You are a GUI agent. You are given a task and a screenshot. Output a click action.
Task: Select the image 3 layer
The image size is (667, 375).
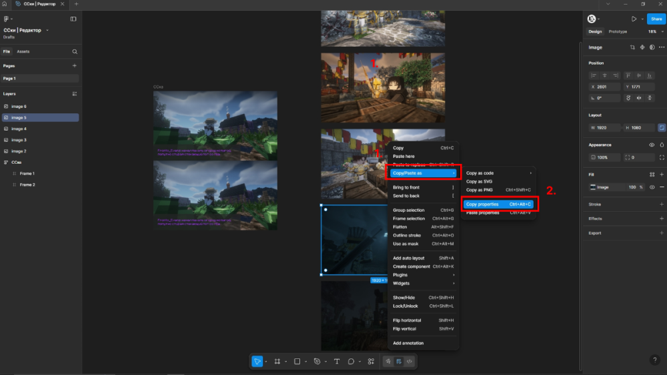coord(19,140)
